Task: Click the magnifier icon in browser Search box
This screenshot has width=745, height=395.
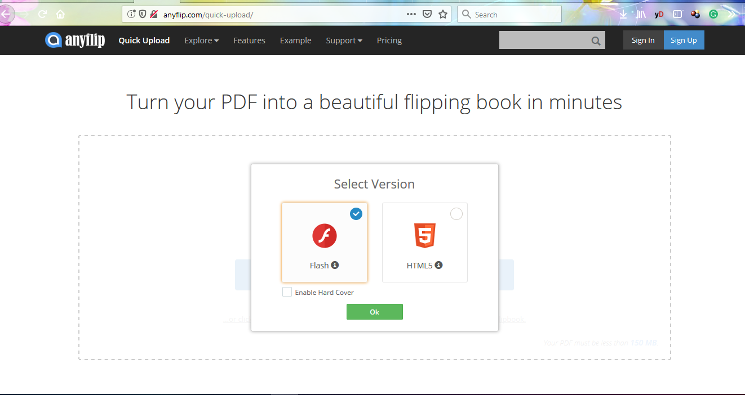Action: coord(466,14)
